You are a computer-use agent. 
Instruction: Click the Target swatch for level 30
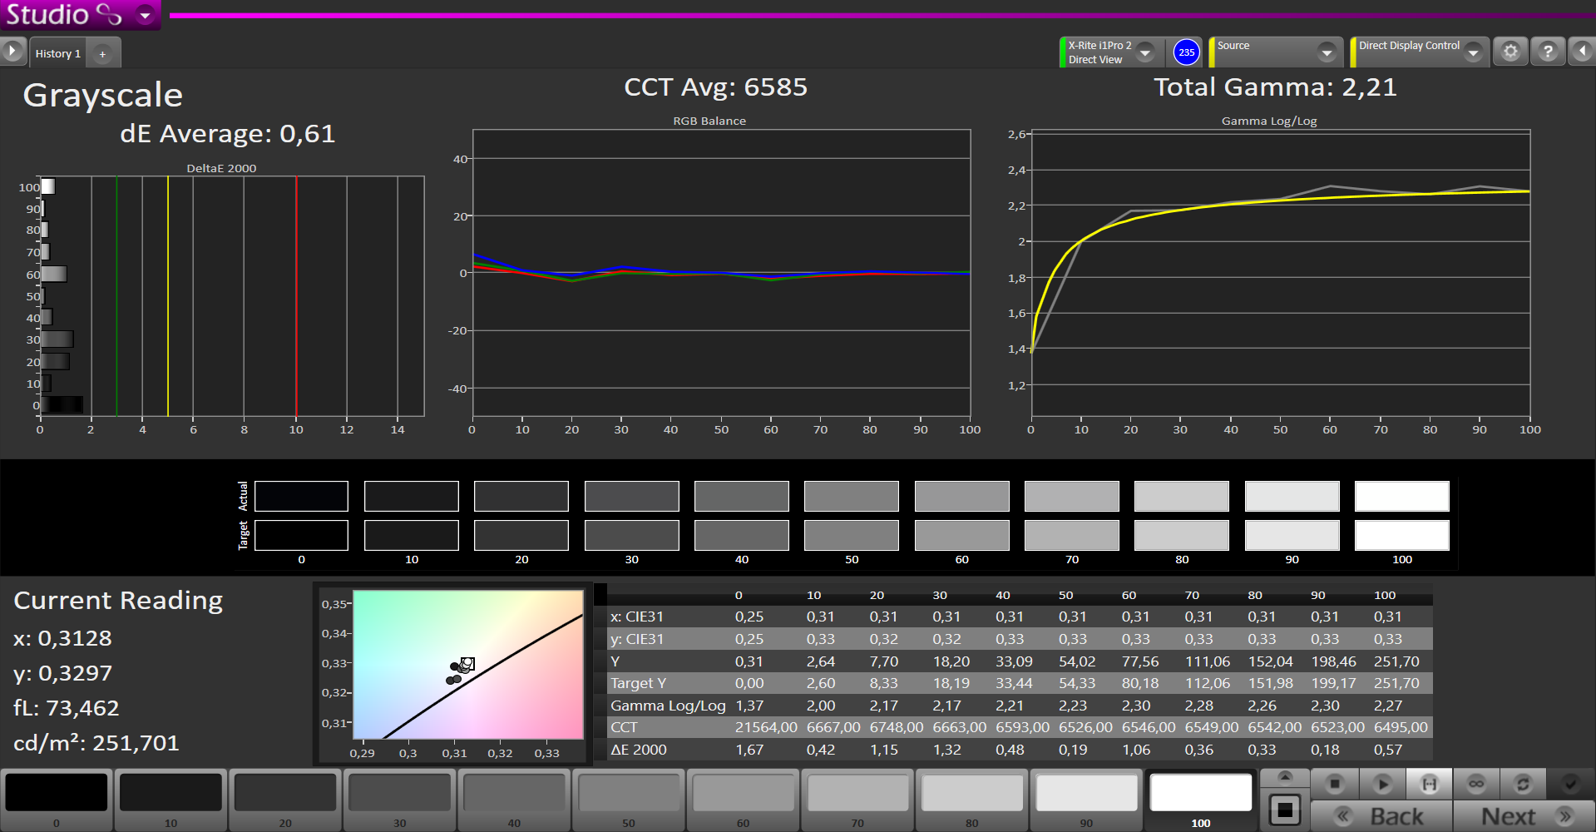point(632,535)
